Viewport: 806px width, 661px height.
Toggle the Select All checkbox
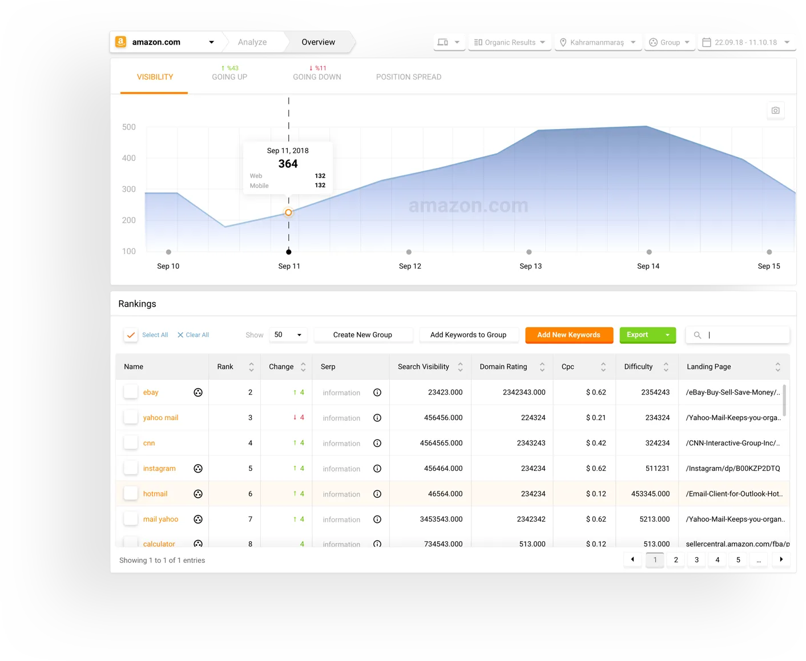[x=131, y=335]
